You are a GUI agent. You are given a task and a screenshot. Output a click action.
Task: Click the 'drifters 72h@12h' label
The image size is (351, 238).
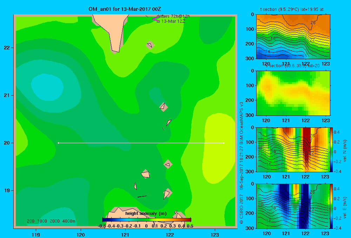173,16
